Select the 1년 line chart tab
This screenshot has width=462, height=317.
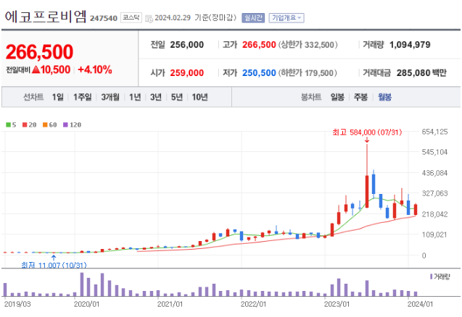point(135,97)
